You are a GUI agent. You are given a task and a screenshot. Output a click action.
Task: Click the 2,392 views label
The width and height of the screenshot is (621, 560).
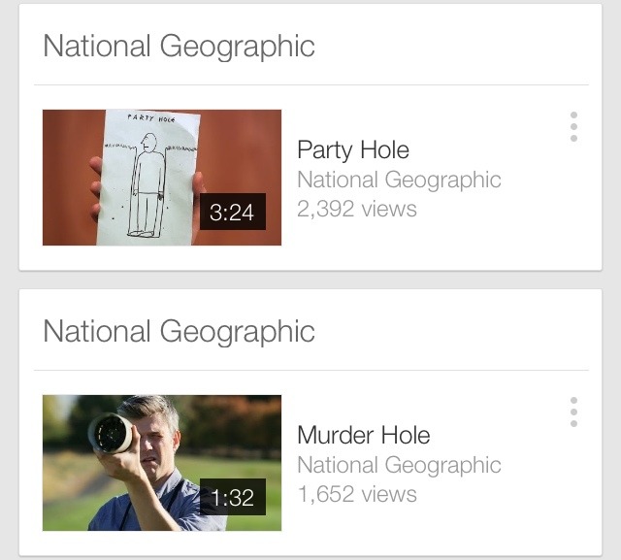click(x=357, y=209)
